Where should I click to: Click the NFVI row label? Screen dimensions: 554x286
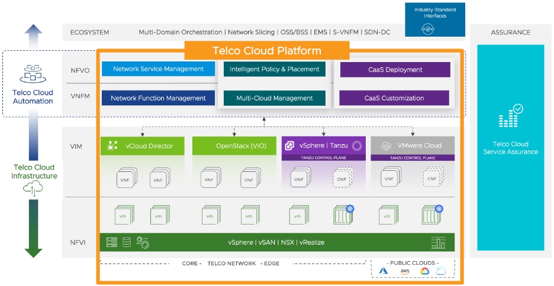click(78, 243)
